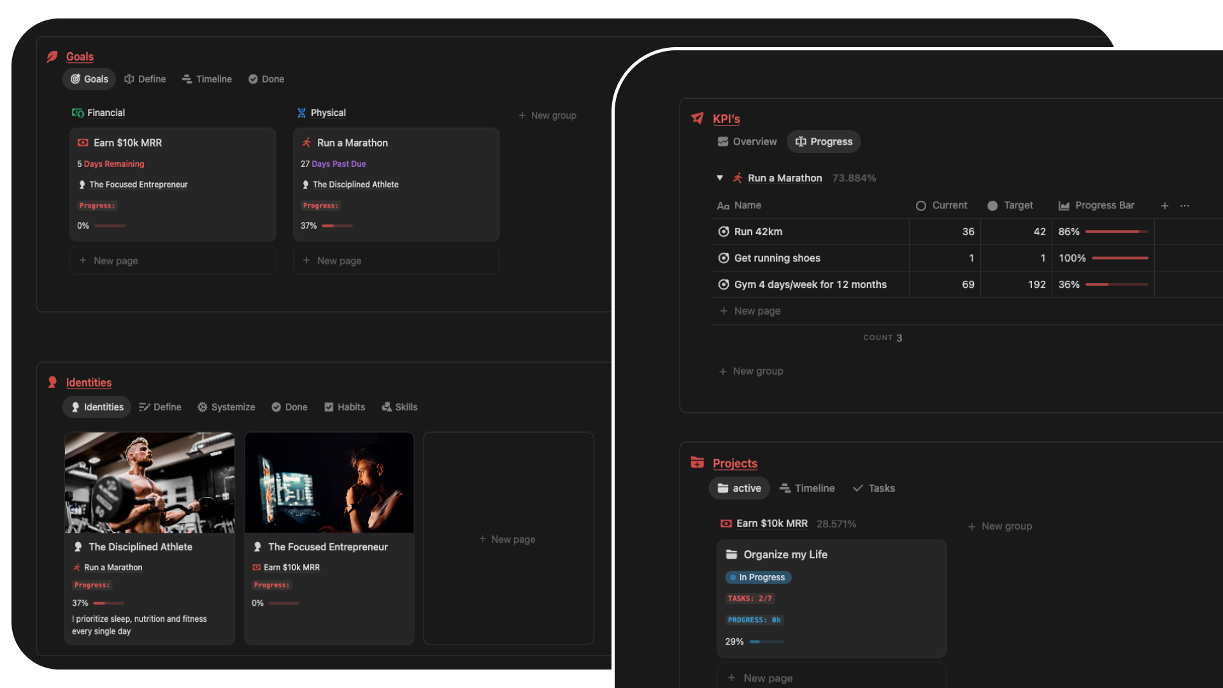Viewport: 1223px width, 688px height.
Task: Click the Physical group DNA icon
Action: pos(301,113)
